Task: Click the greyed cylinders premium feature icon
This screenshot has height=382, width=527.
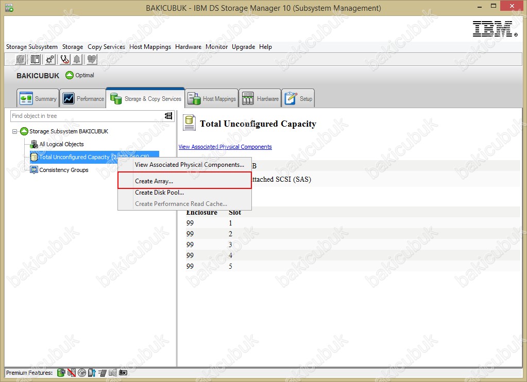Action: [113, 373]
